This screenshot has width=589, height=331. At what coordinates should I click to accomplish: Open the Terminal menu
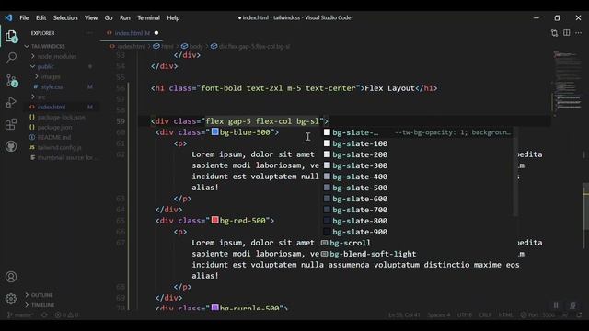click(148, 17)
